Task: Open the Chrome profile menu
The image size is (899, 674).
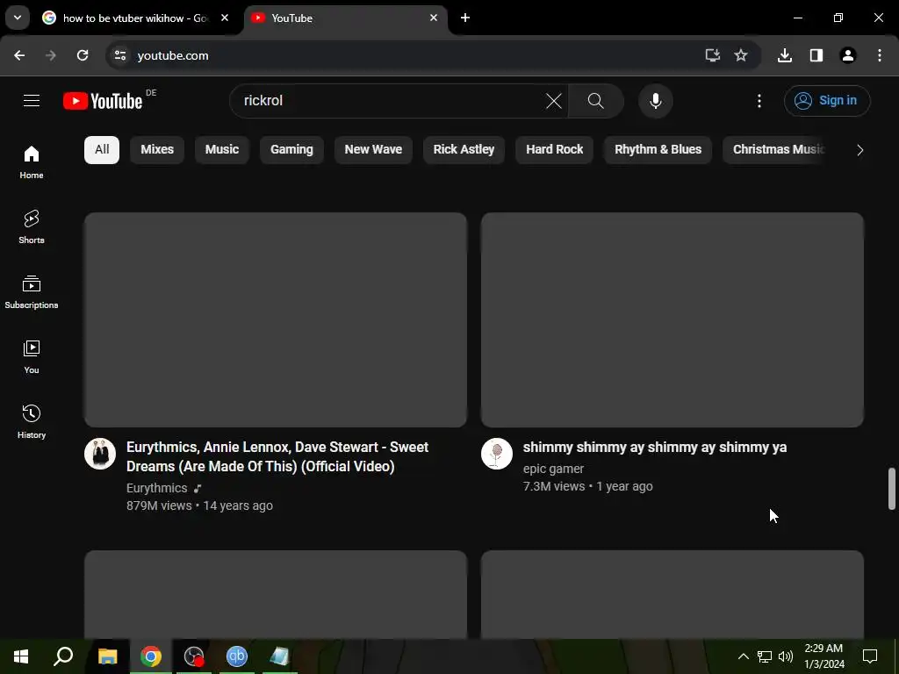Action: [x=848, y=55]
